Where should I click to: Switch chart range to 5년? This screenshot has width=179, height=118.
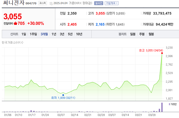[70, 34]
